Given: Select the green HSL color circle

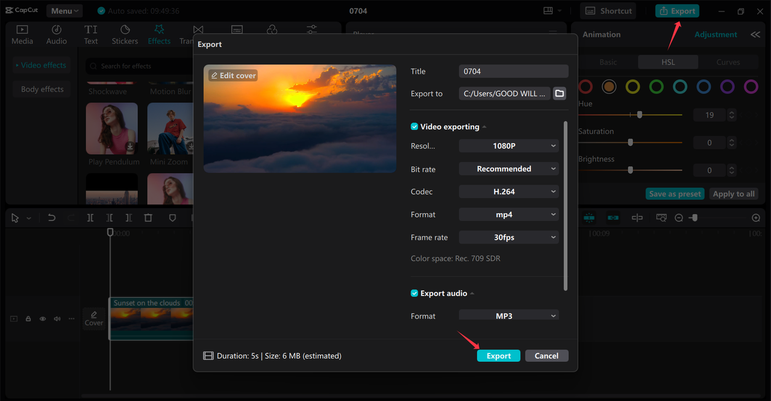Looking at the screenshot, I should coord(656,87).
